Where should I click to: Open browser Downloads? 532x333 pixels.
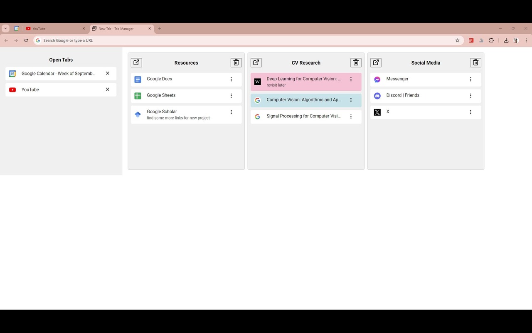506,40
